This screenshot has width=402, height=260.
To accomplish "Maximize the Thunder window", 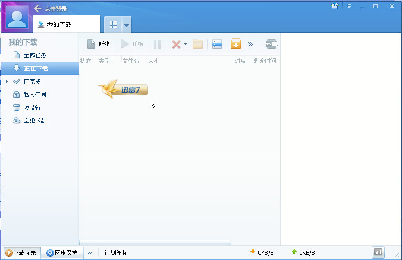I will coord(375,6).
